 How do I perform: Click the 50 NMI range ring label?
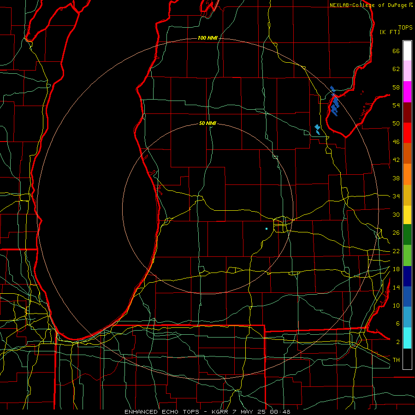point(207,123)
